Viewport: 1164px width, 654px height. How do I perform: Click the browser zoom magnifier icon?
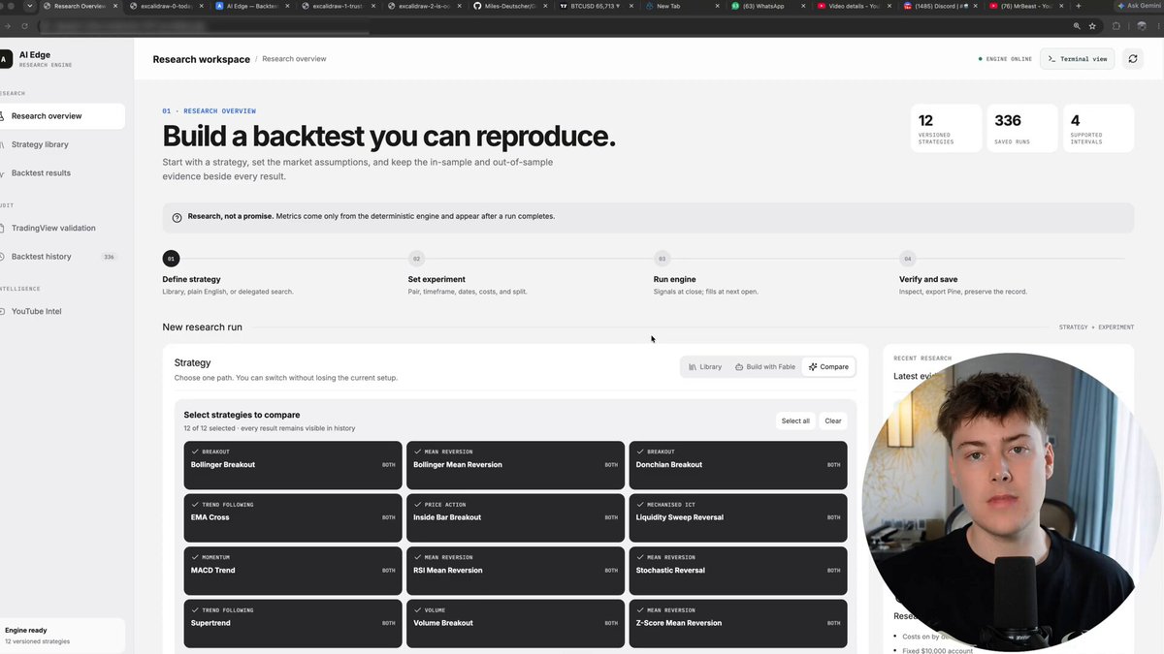pos(1077,26)
